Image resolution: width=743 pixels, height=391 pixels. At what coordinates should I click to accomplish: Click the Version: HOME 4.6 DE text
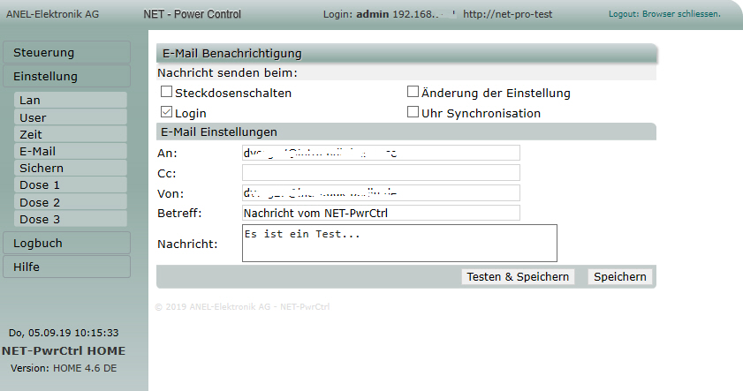point(64,368)
